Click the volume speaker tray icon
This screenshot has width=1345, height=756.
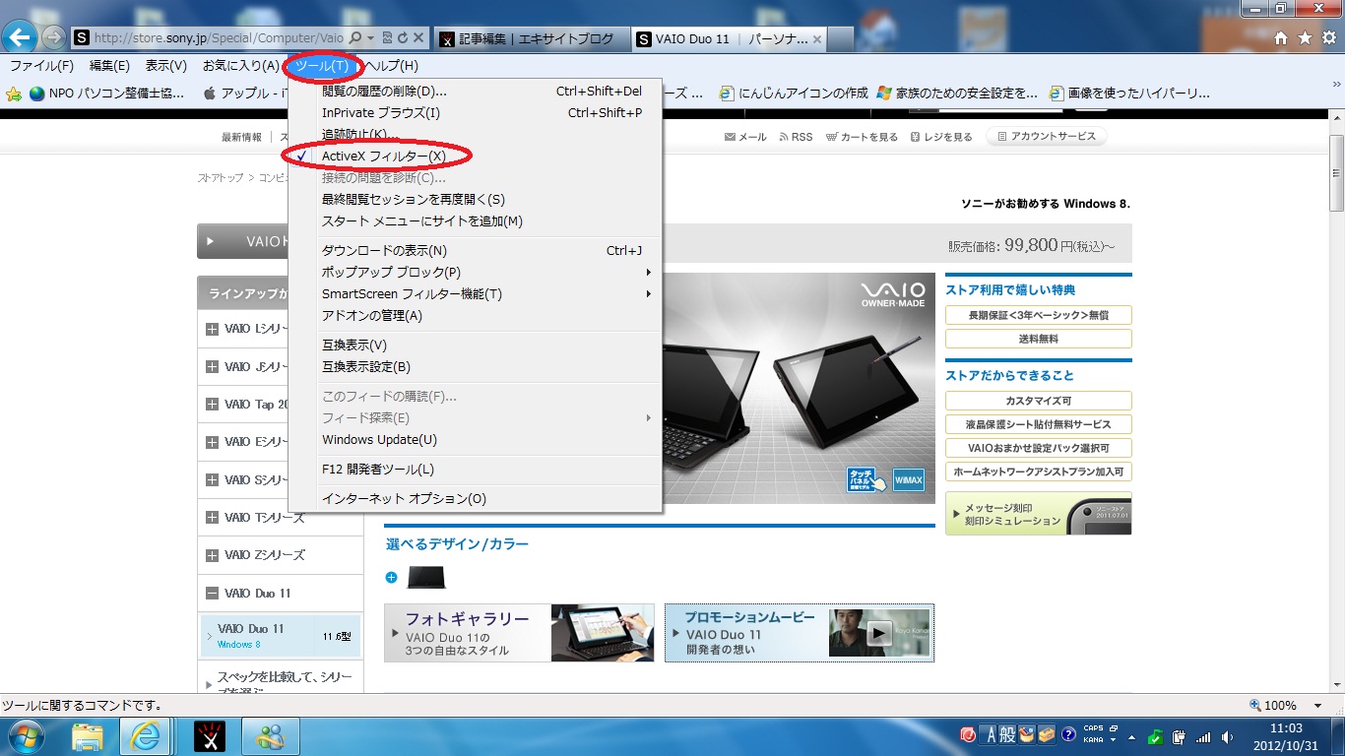[1227, 736]
